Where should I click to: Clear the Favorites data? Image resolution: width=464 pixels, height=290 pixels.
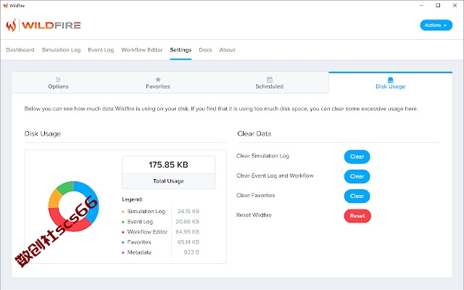(357, 196)
